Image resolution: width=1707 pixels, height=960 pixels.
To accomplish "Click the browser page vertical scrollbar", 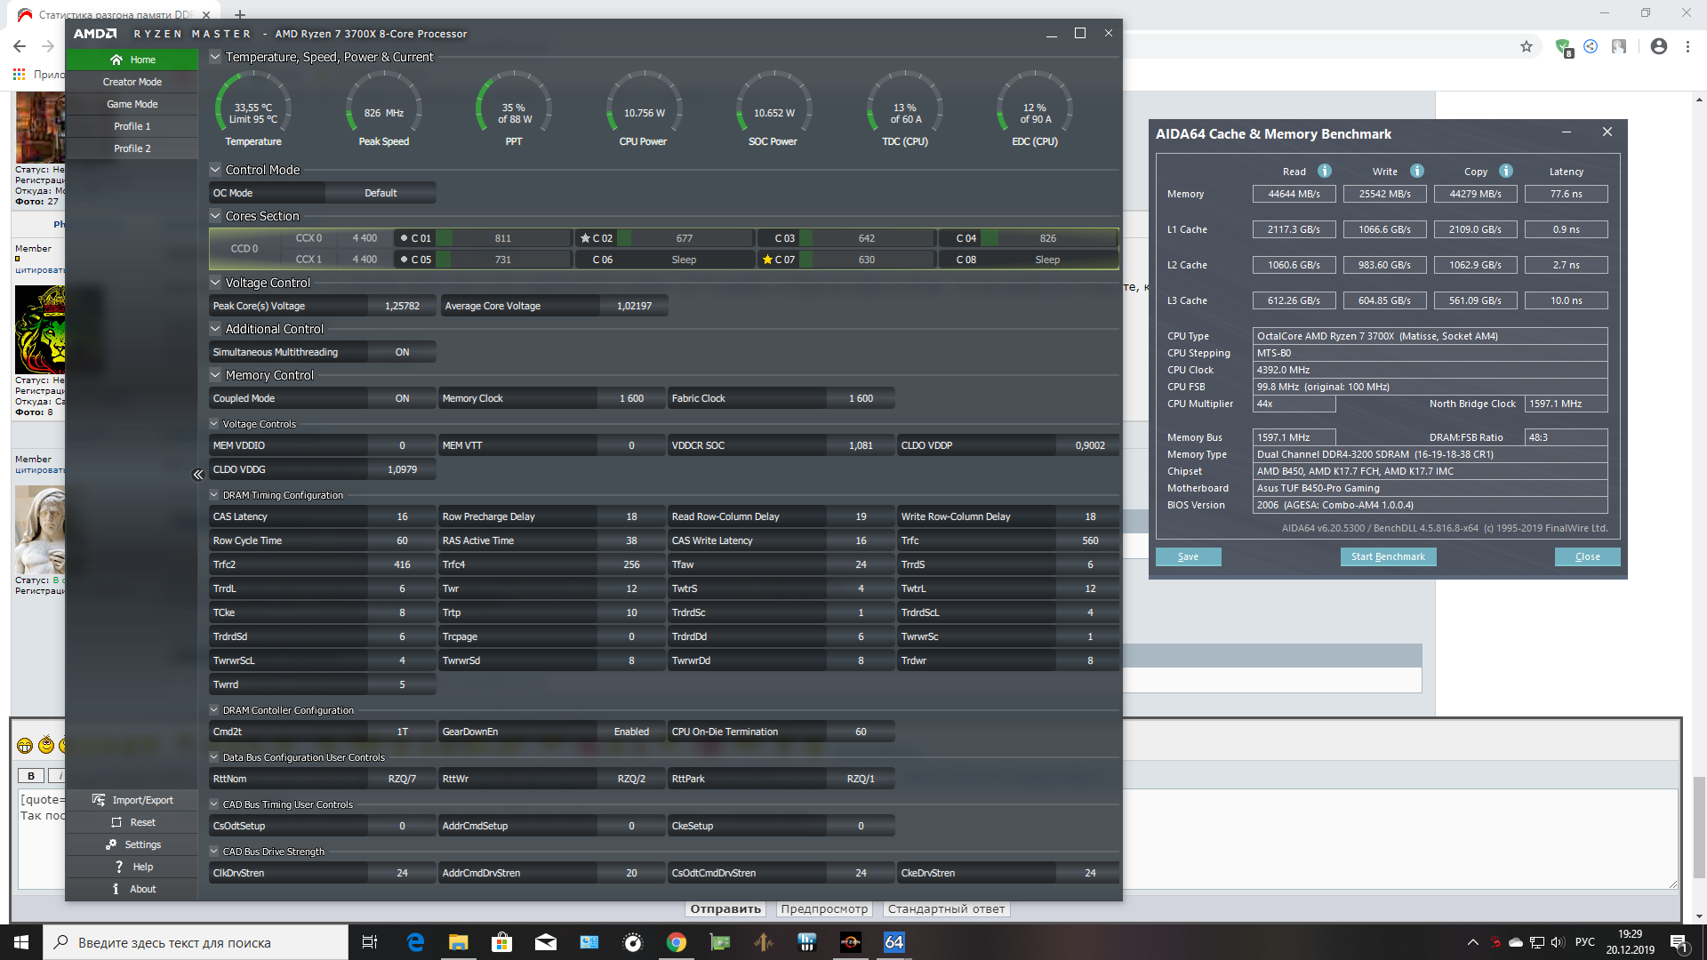I will (x=1699, y=827).
